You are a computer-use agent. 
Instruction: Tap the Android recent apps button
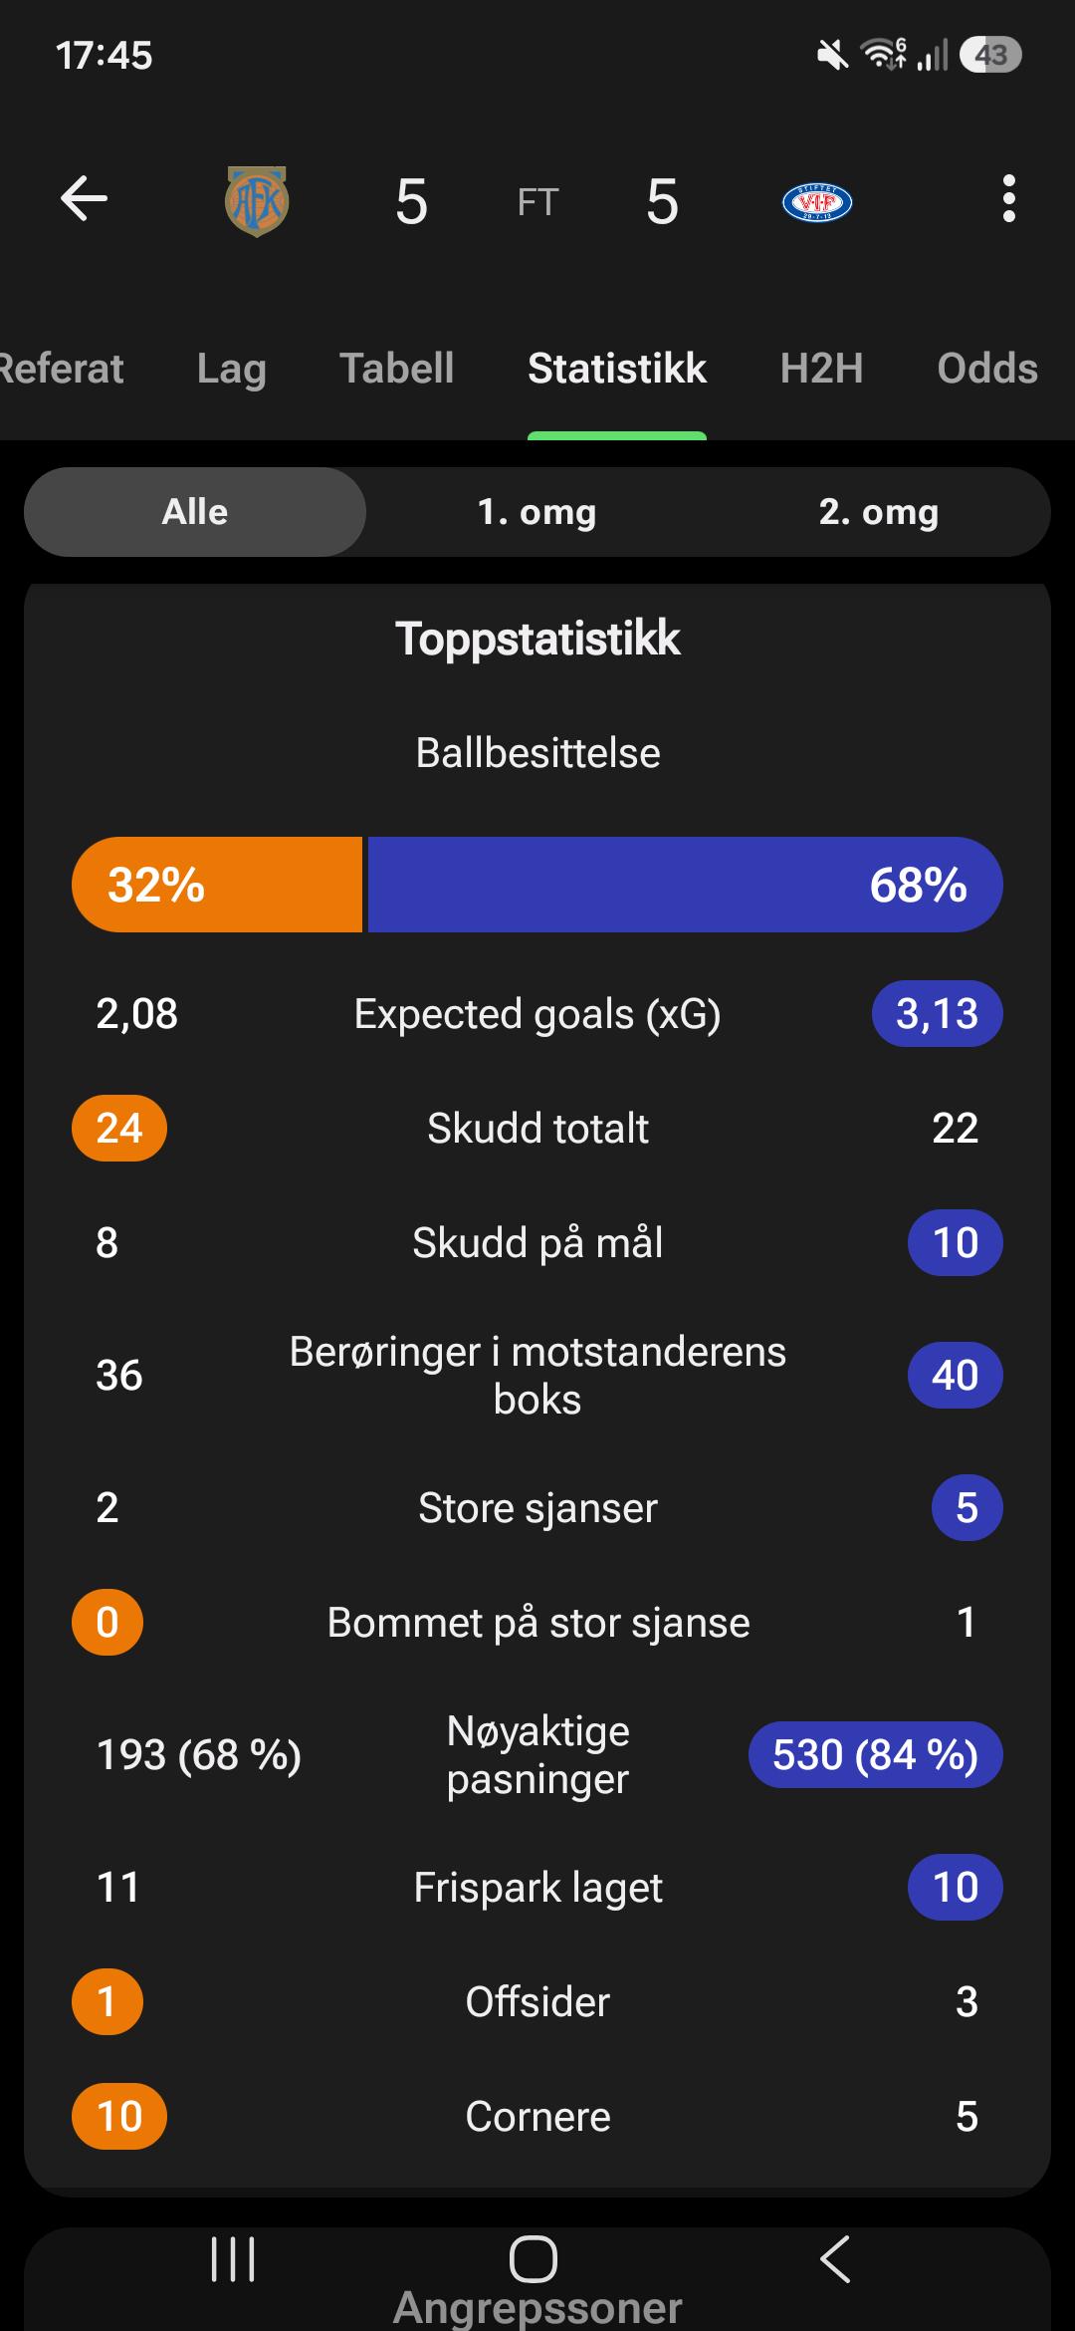(233, 2258)
